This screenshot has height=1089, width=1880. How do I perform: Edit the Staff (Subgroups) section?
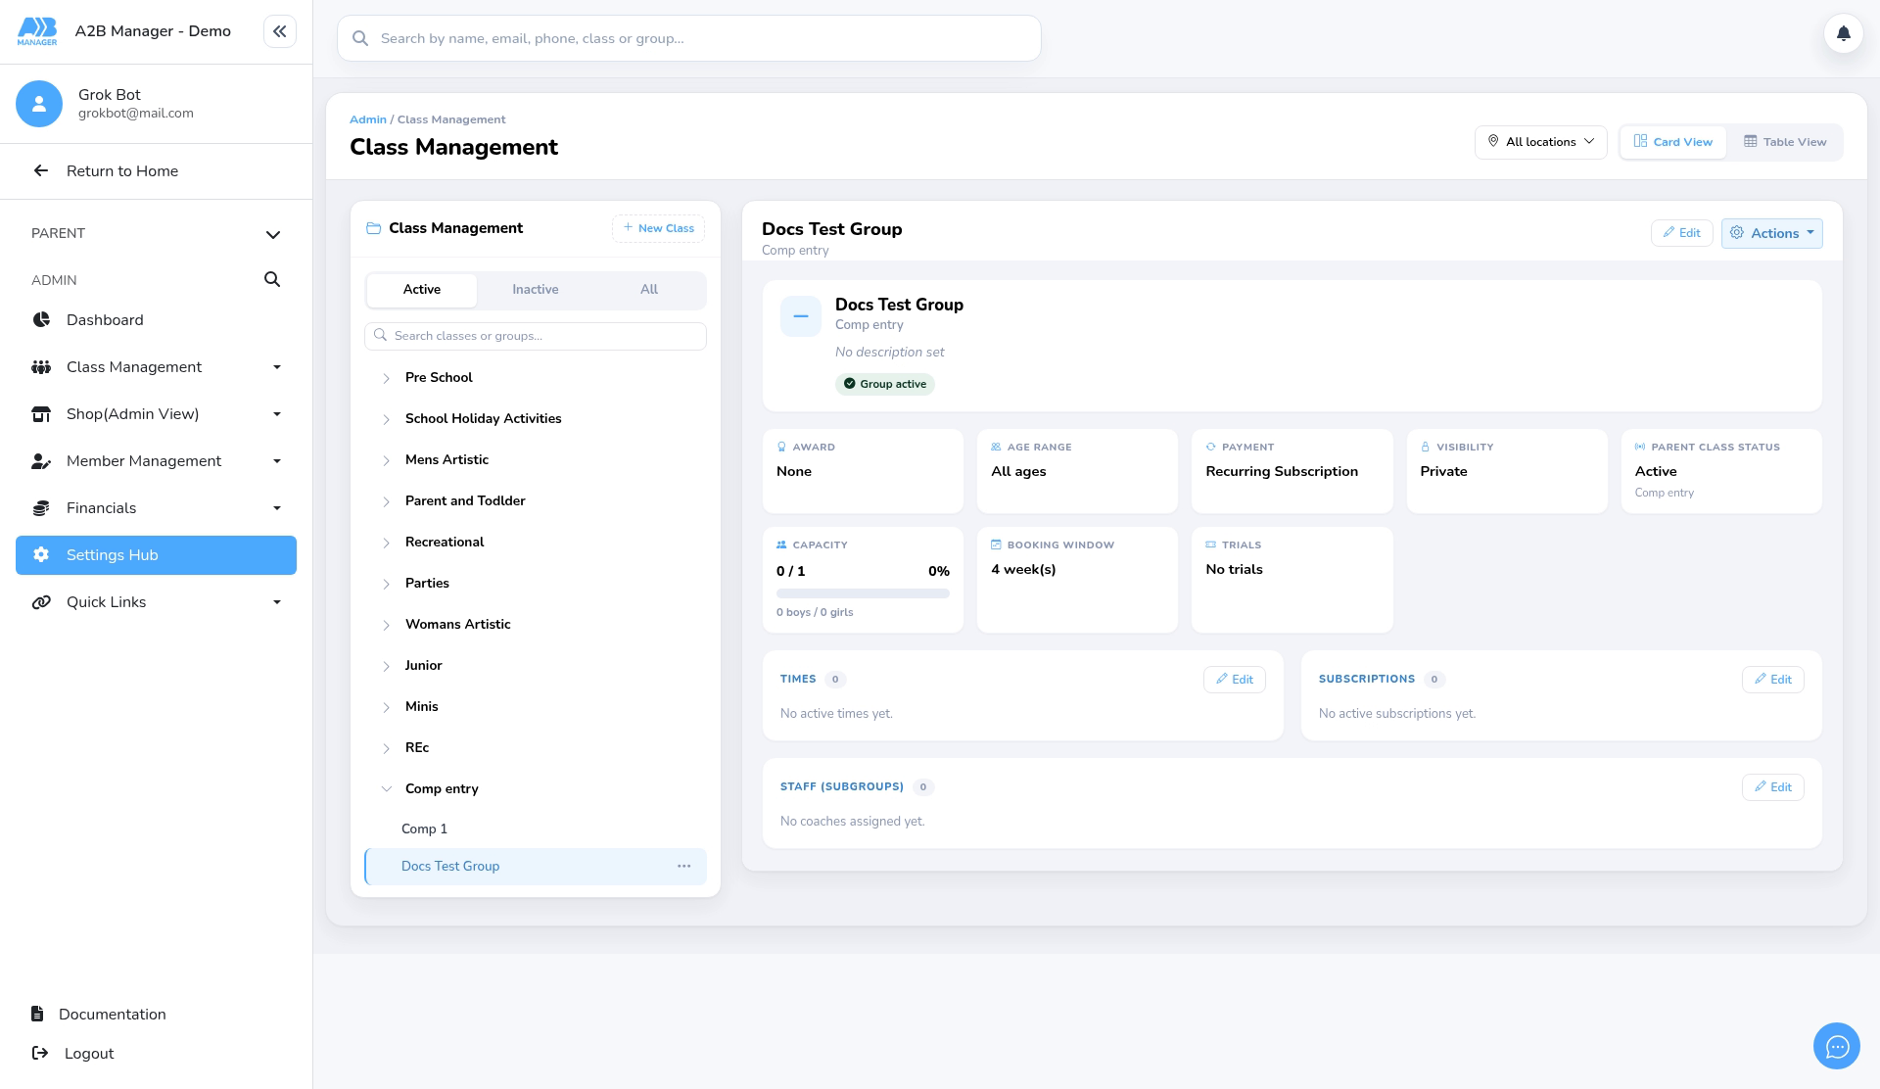pyautogui.click(x=1773, y=787)
